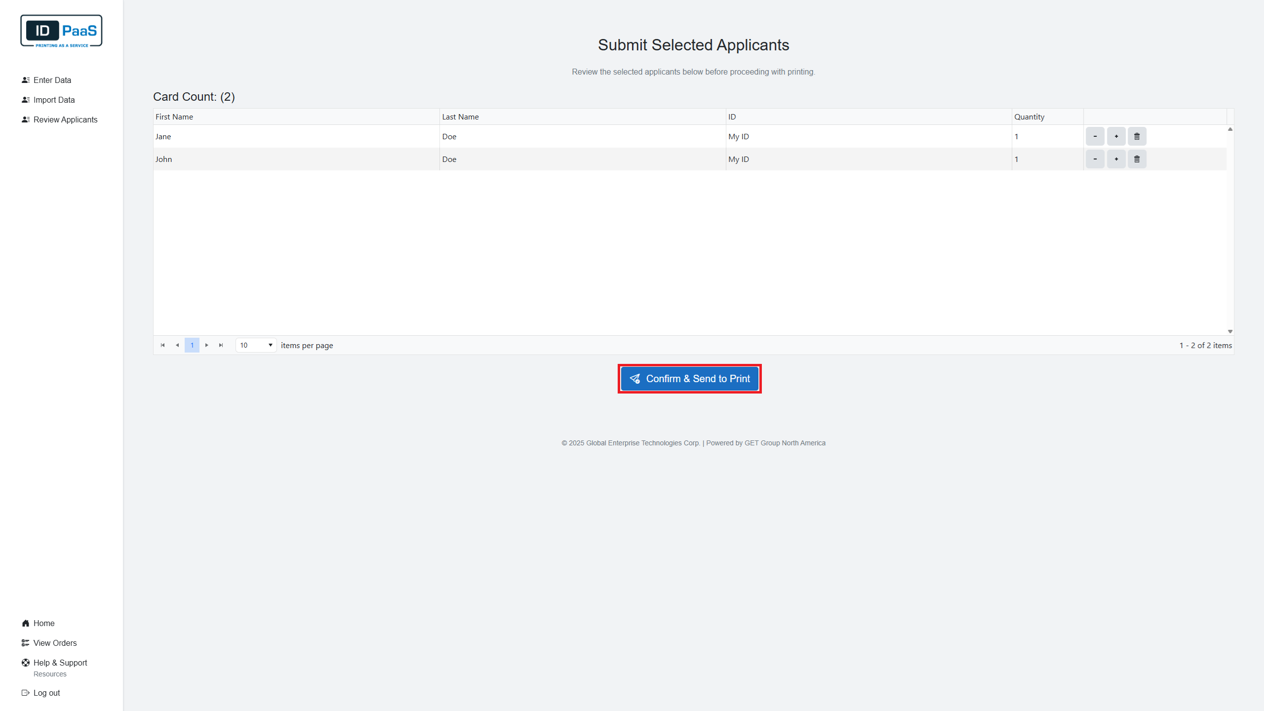The width and height of the screenshot is (1264, 711).
Task: Decrease quantity for Jane Doe
Action: 1095,136
